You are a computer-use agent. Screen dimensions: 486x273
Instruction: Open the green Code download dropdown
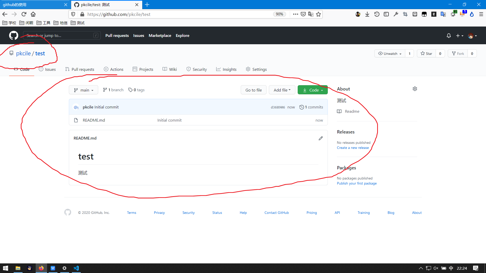[x=313, y=90]
